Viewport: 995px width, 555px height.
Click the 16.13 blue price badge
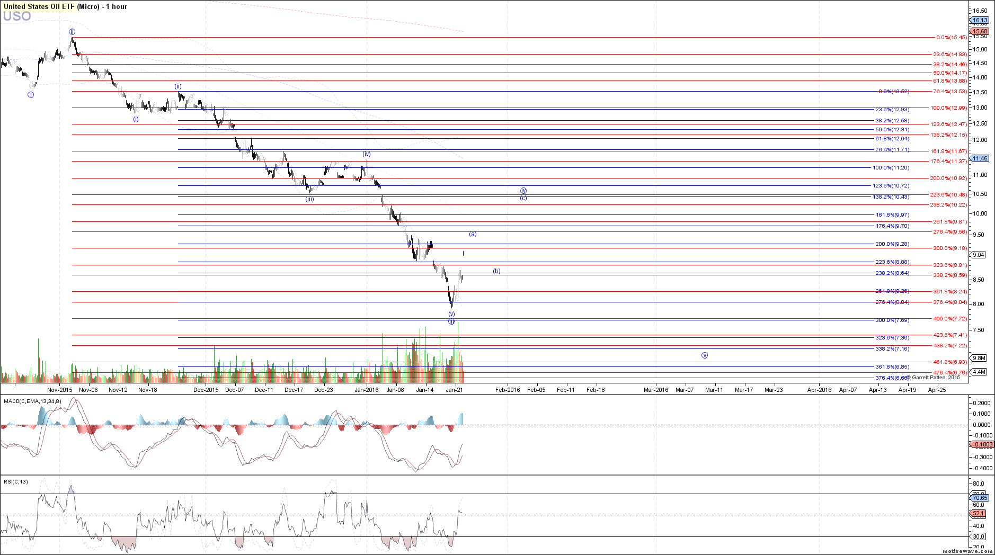pyautogui.click(x=980, y=20)
